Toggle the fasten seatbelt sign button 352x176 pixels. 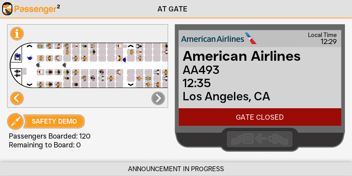pyautogui.click(x=260, y=139)
